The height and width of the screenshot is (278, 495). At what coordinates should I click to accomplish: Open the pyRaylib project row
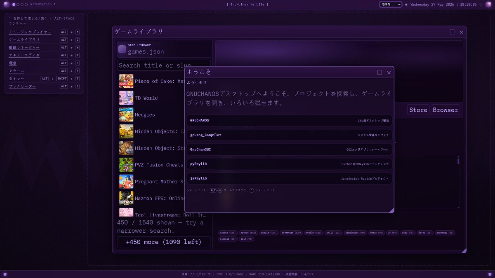(x=289, y=164)
